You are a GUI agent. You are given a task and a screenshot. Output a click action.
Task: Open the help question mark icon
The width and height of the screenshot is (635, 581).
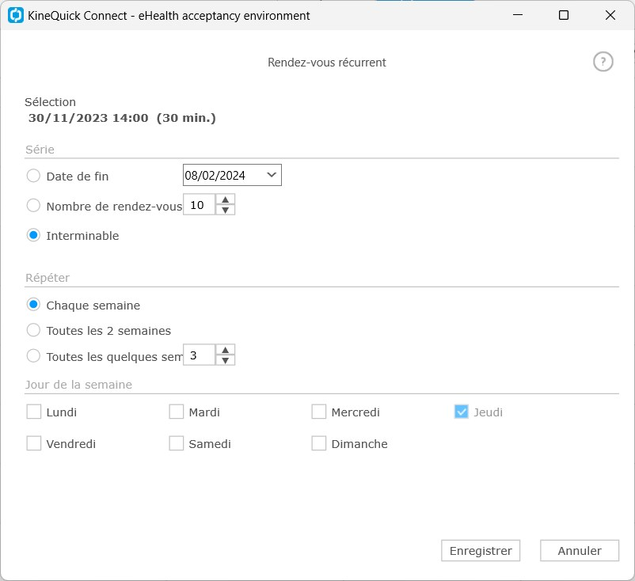603,62
